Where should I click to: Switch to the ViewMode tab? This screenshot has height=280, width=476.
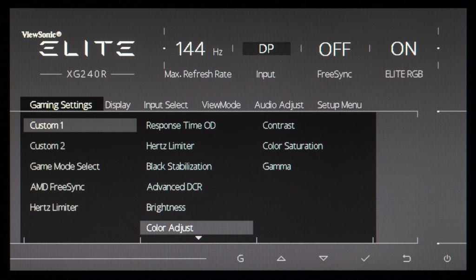pos(221,105)
